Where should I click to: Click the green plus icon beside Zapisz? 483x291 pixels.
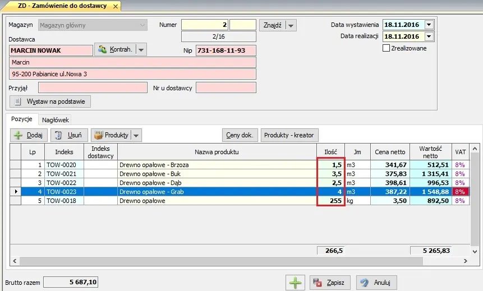(295, 283)
